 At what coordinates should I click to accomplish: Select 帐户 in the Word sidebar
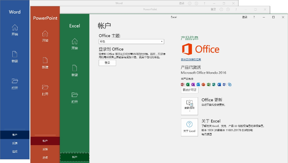[15, 135]
